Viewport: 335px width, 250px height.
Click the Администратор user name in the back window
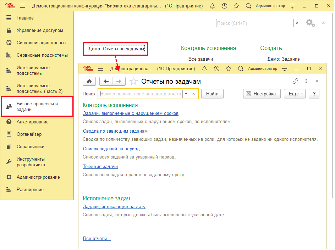pyautogui.click(x=270, y=6)
